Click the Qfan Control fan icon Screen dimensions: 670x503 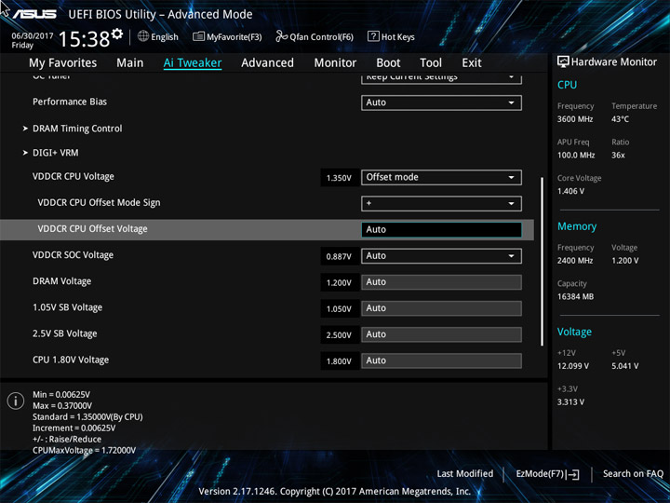[x=282, y=36]
